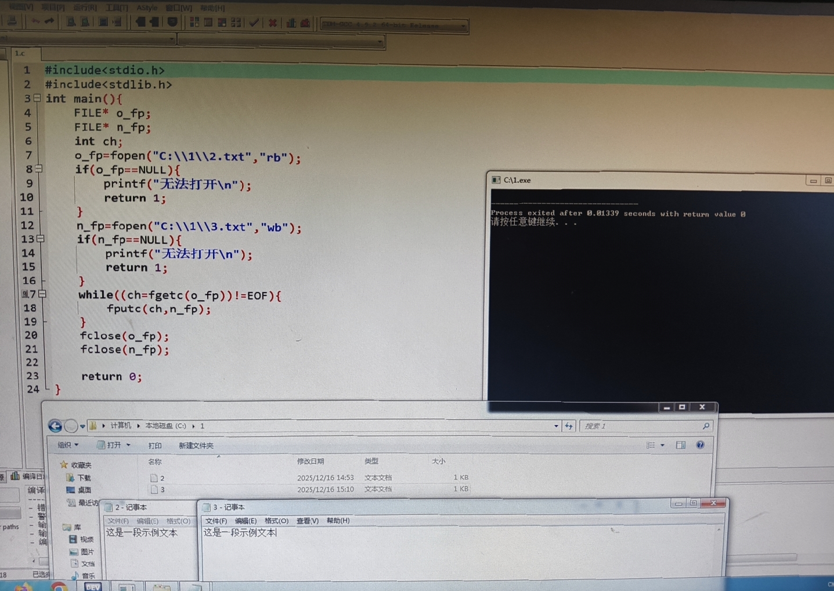Open 编辑(E) menu in 3 - 记事本
The width and height of the screenshot is (834, 591).
245,521
